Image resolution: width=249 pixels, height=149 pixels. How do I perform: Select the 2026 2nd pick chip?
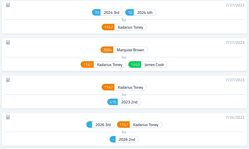click(x=124, y=139)
